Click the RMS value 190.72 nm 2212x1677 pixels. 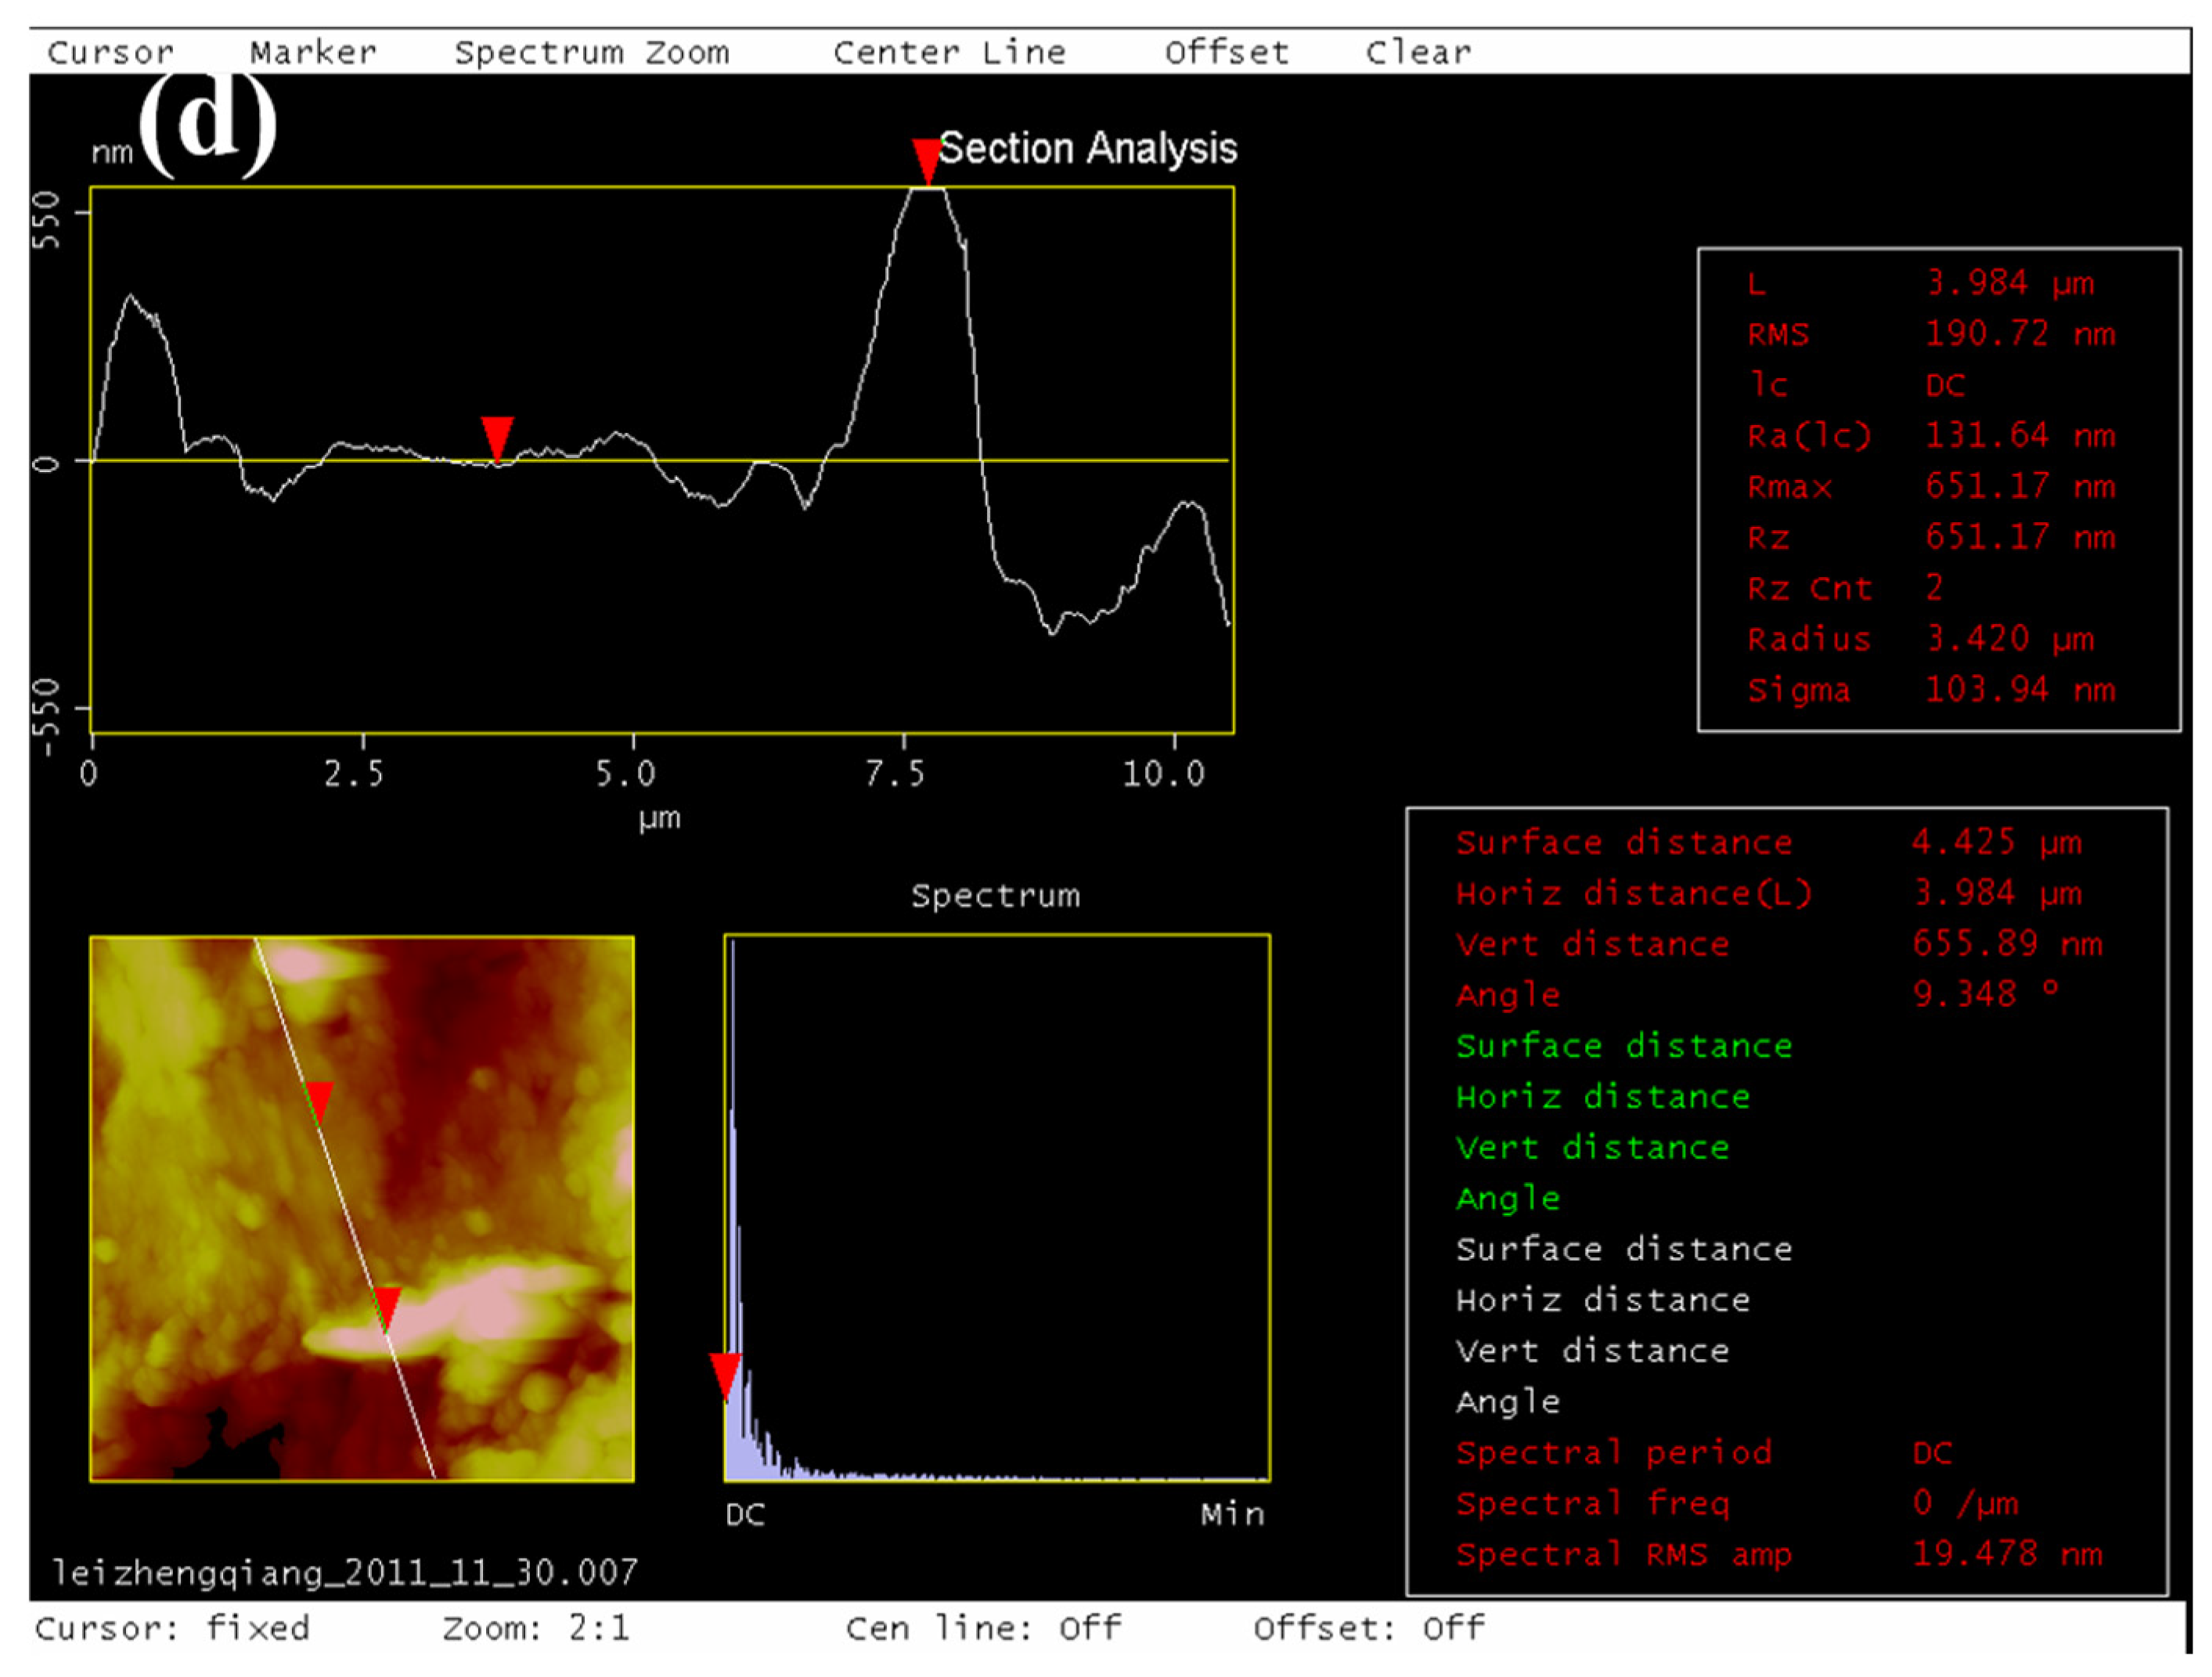(x=2019, y=333)
